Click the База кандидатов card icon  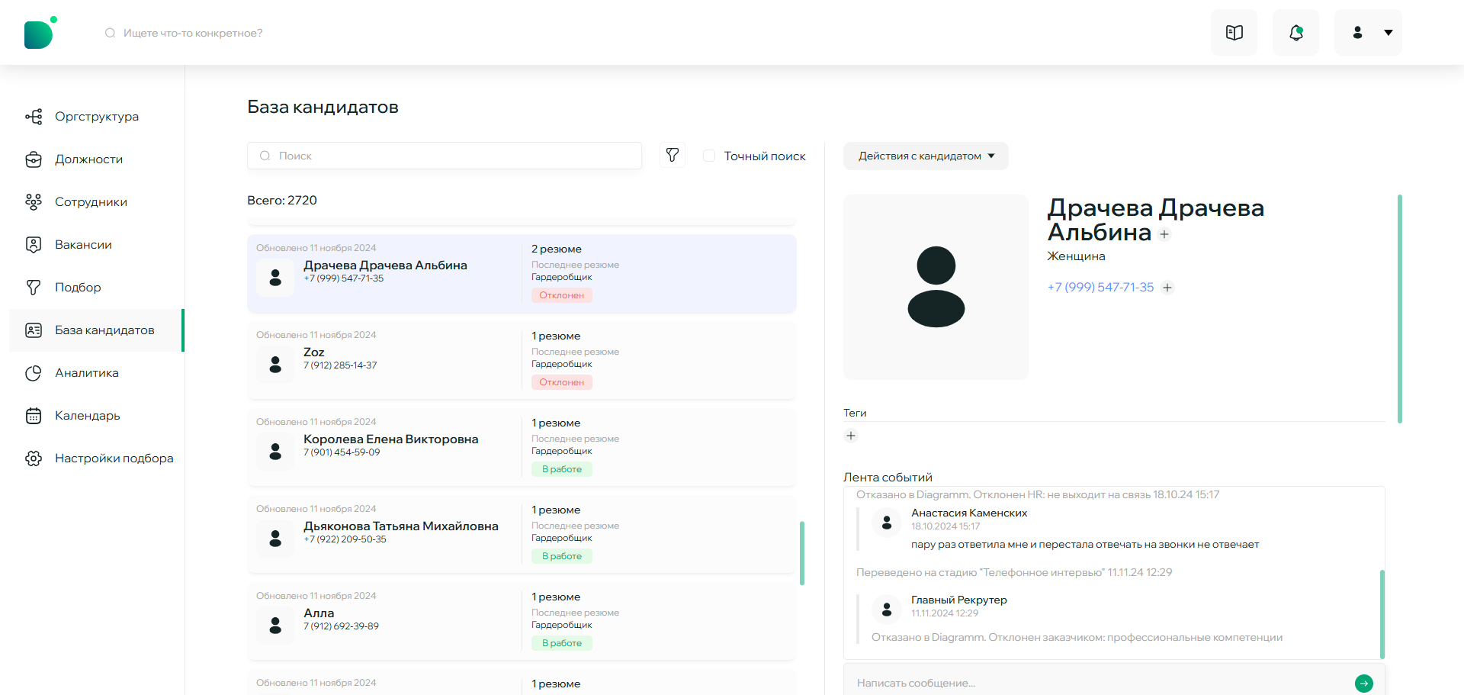click(34, 330)
